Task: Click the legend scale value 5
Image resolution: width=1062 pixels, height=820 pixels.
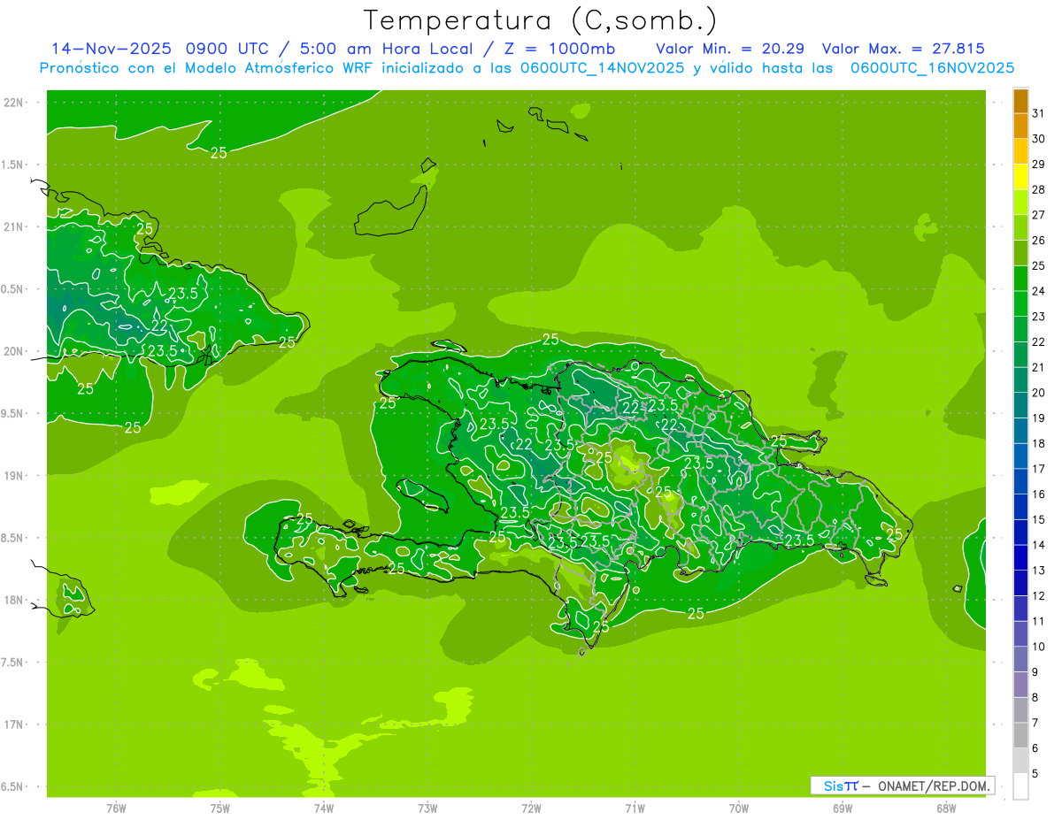Action: click(1035, 773)
